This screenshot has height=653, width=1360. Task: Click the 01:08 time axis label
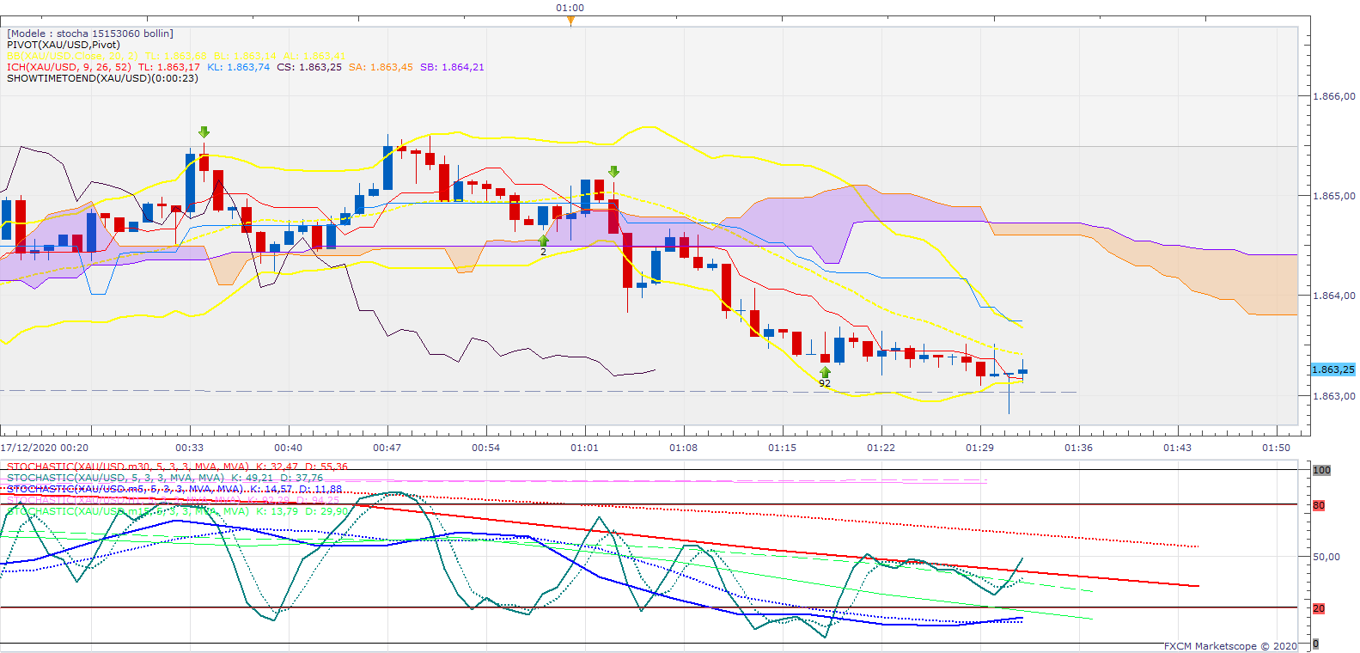click(x=684, y=448)
